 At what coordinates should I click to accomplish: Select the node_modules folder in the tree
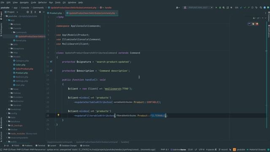pos(18,133)
